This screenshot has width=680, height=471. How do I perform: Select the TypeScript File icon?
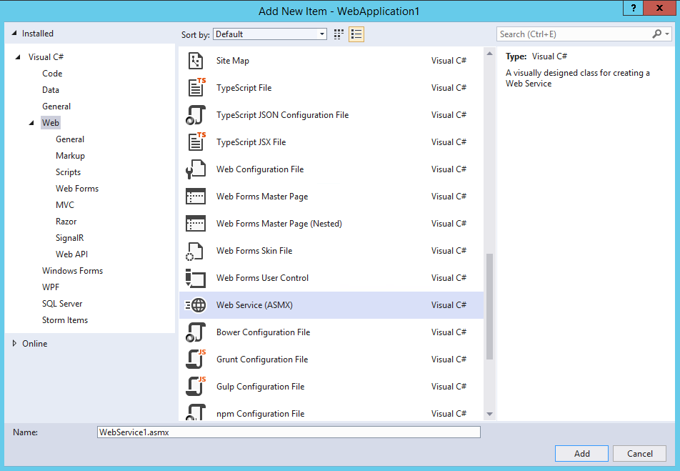[x=196, y=88]
